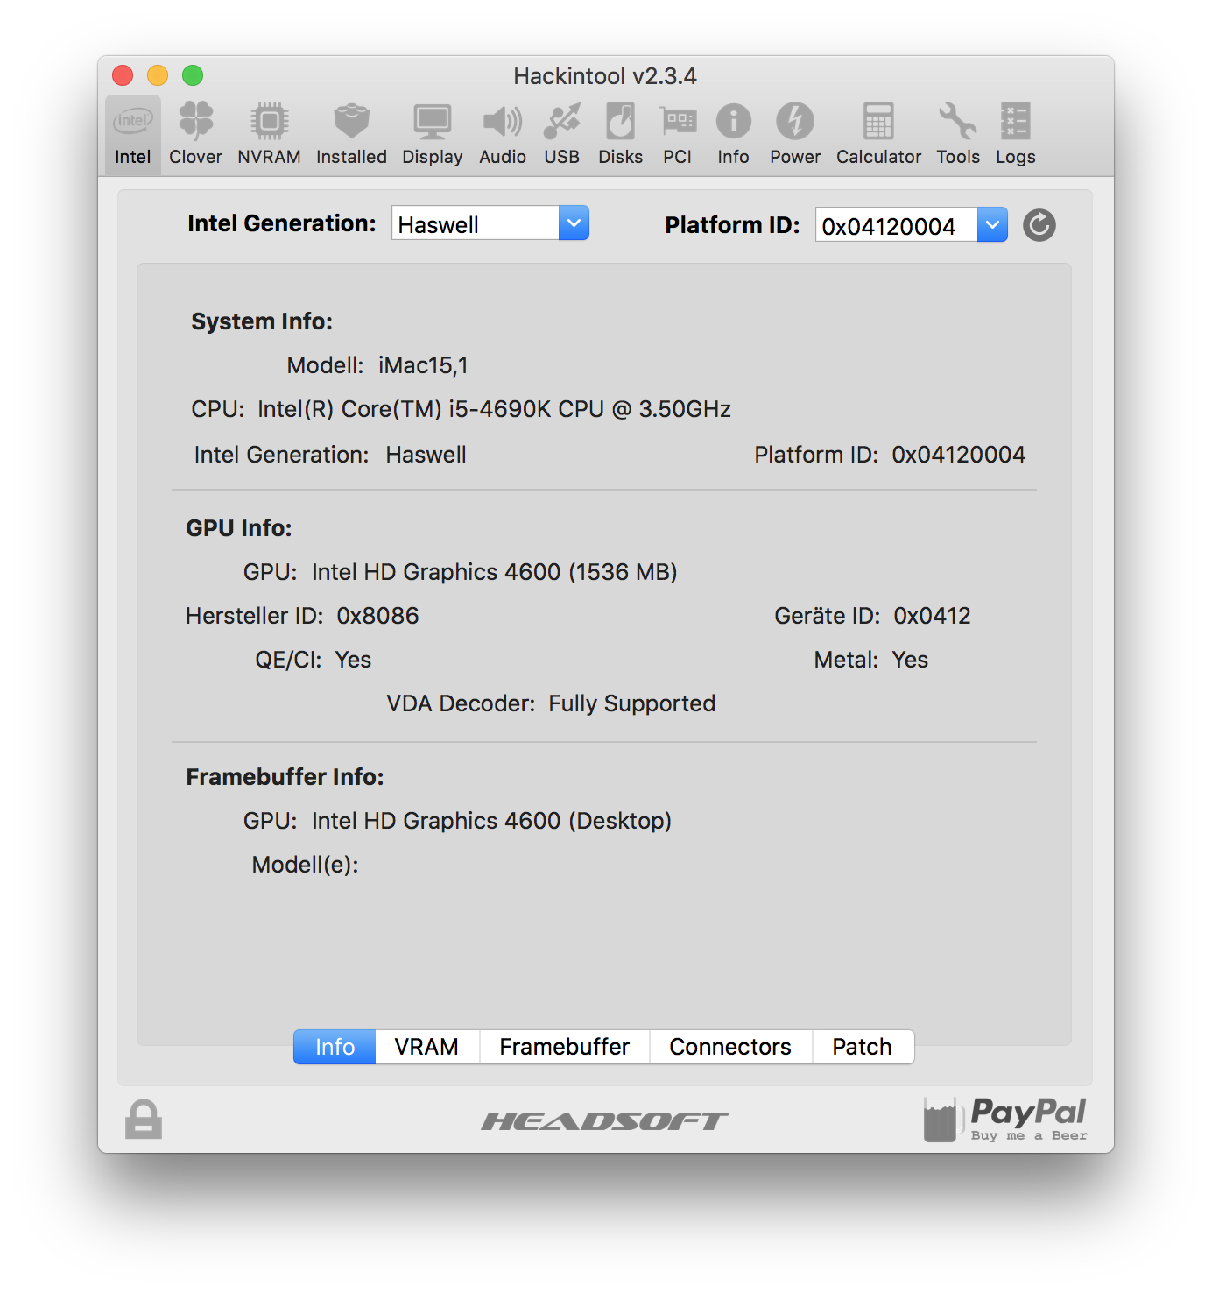This screenshot has height=1293, width=1212.
Task: View the Logs section
Action: click(x=1015, y=134)
